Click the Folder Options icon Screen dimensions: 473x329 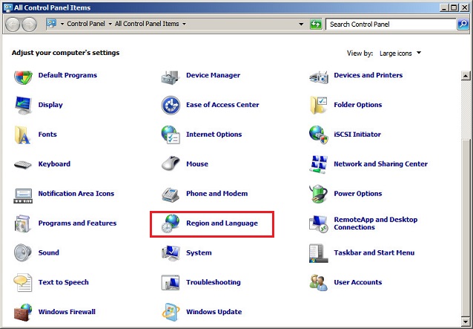(319, 105)
